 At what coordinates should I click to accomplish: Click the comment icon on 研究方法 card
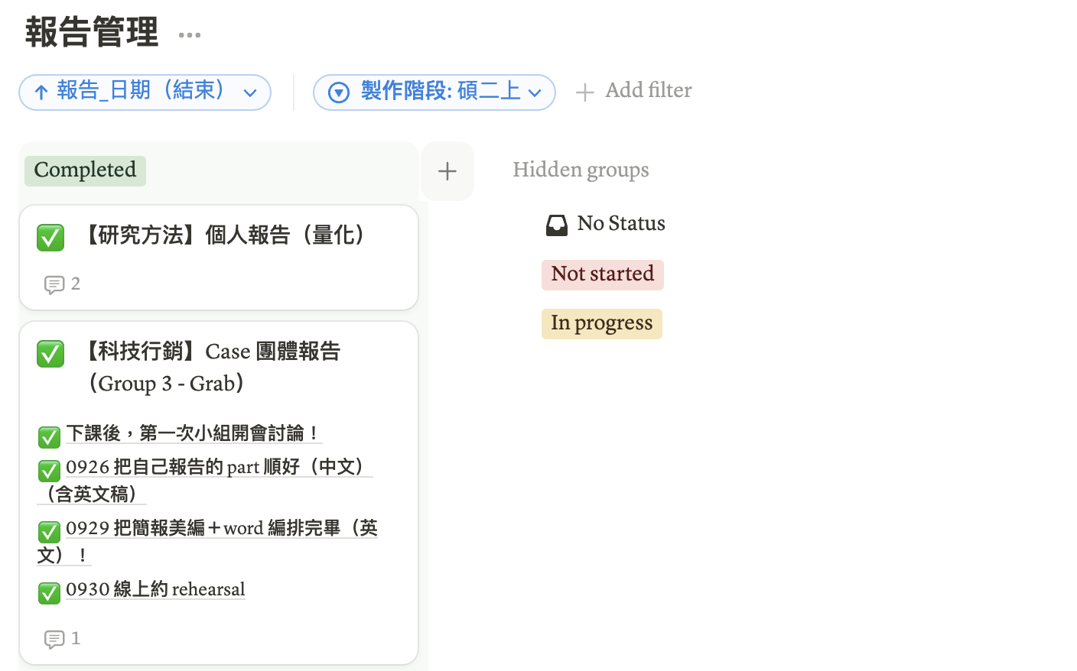pyautogui.click(x=54, y=285)
